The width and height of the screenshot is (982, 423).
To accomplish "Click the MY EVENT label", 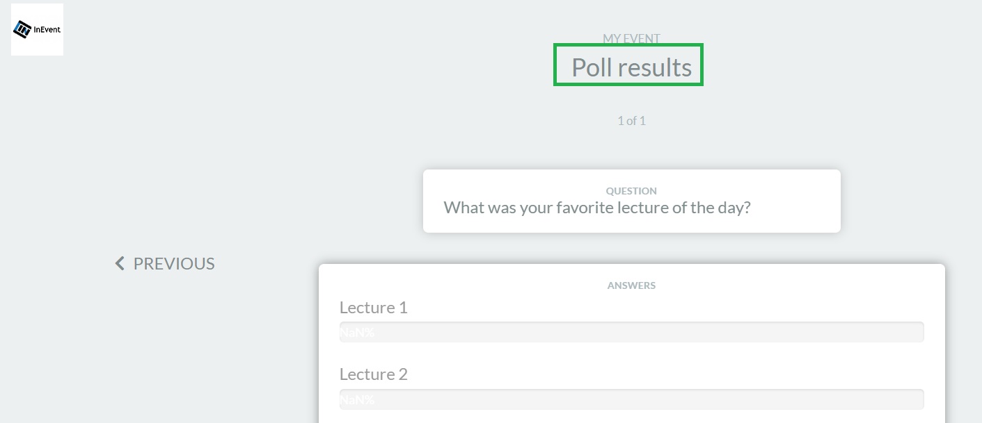I will [x=631, y=39].
